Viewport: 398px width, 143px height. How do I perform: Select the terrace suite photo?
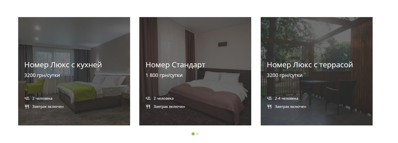point(317,71)
